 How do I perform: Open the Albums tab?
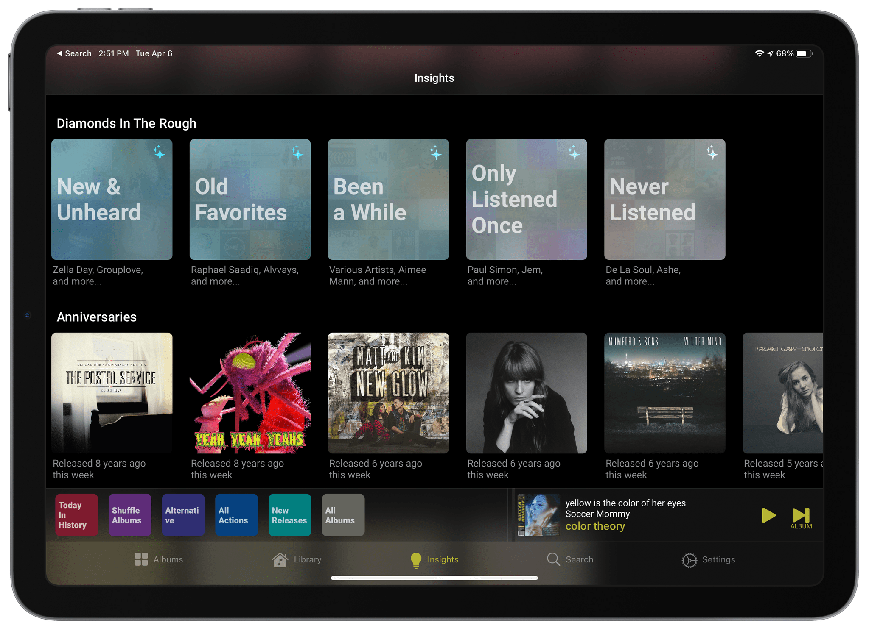click(x=159, y=559)
